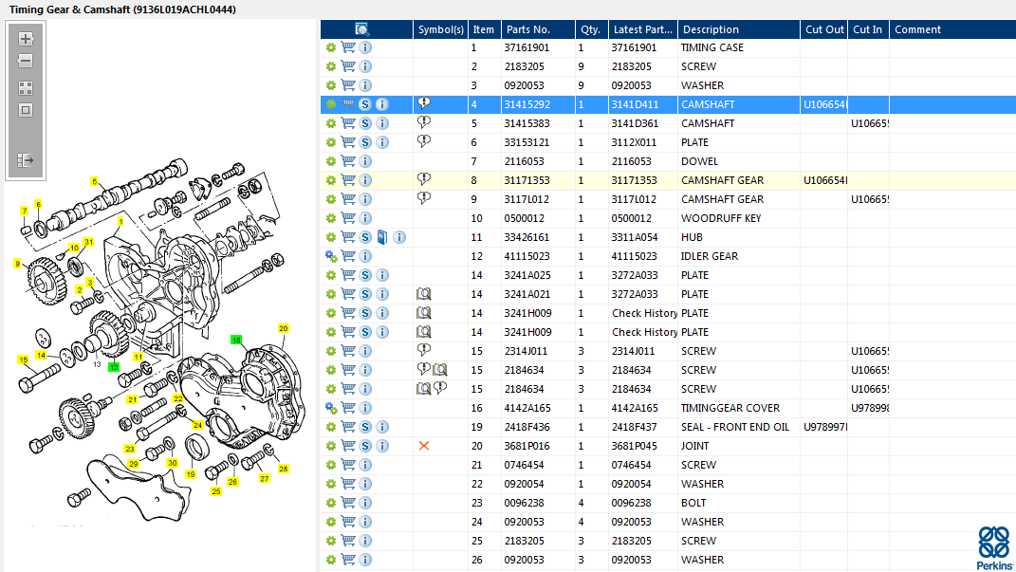The height and width of the screenshot is (572, 1016).
Task: Zoom in on the parts diagram
Action: [x=26, y=39]
